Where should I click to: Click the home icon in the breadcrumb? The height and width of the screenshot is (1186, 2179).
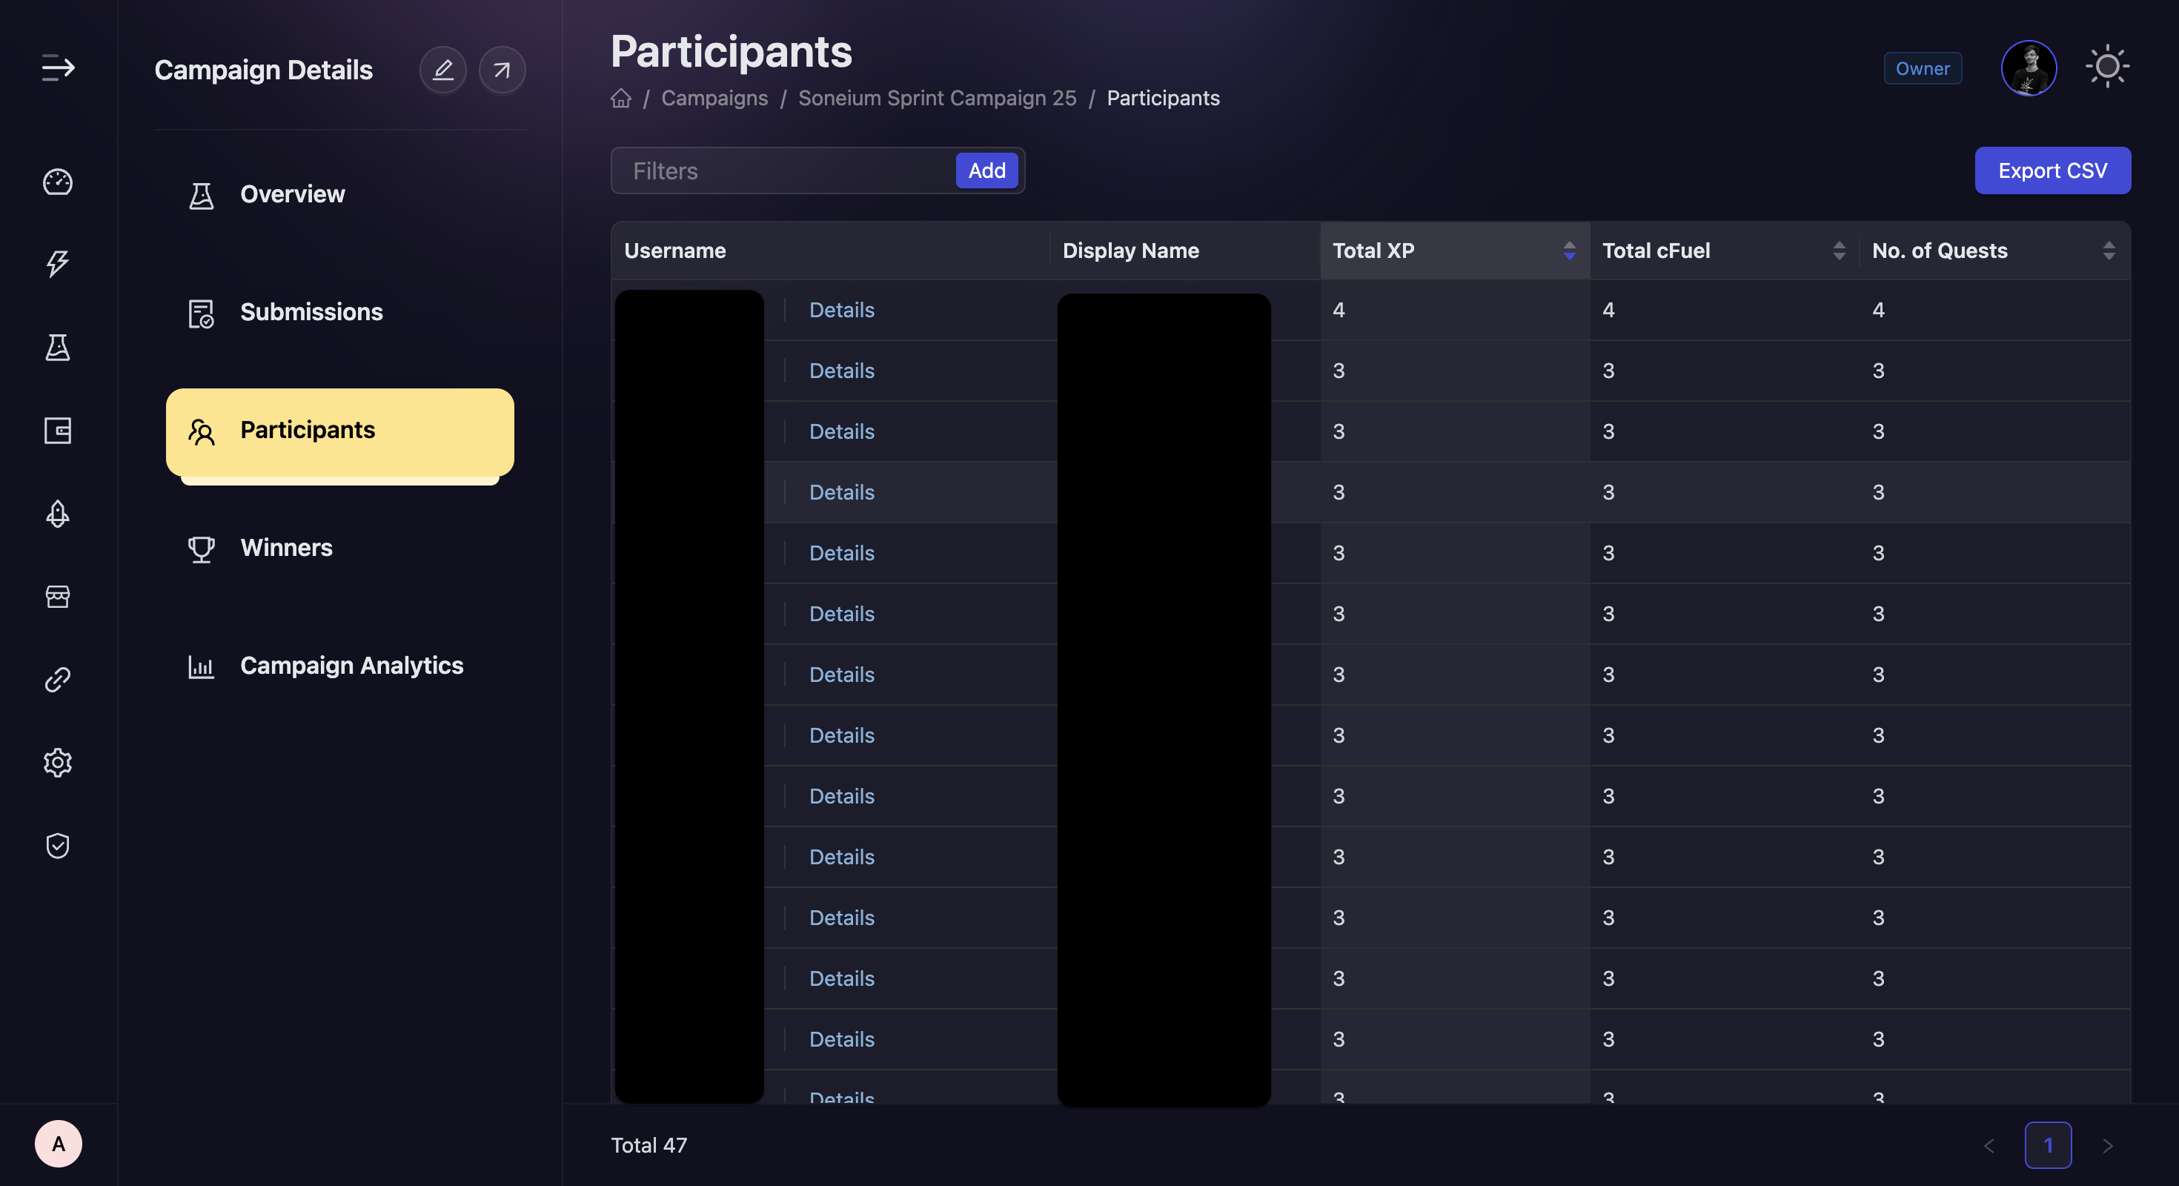coord(621,98)
